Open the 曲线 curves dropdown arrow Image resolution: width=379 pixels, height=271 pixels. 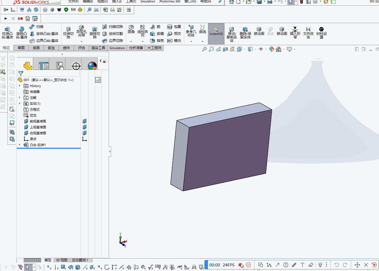pyautogui.click(x=202, y=41)
